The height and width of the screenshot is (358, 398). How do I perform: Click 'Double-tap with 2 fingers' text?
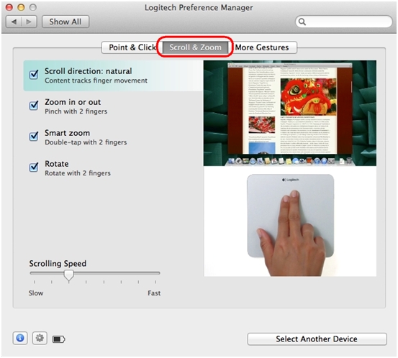pyautogui.click(x=86, y=142)
